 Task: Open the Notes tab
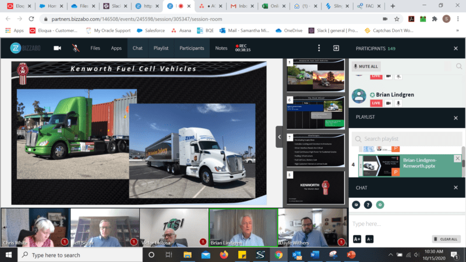tap(221, 48)
